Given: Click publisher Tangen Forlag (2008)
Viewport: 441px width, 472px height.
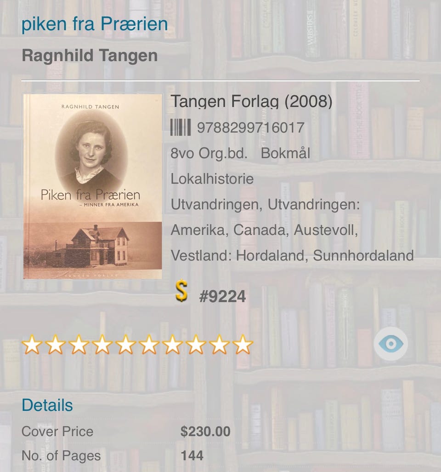Looking at the screenshot, I should pyautogui.click(x=252, y=101).
